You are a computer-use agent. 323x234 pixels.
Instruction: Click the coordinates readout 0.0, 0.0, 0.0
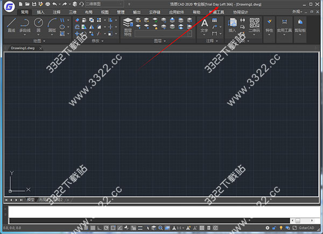click(12, 228)
